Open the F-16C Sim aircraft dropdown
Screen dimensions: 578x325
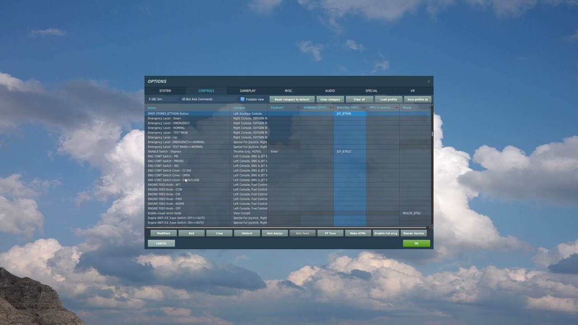163,99
